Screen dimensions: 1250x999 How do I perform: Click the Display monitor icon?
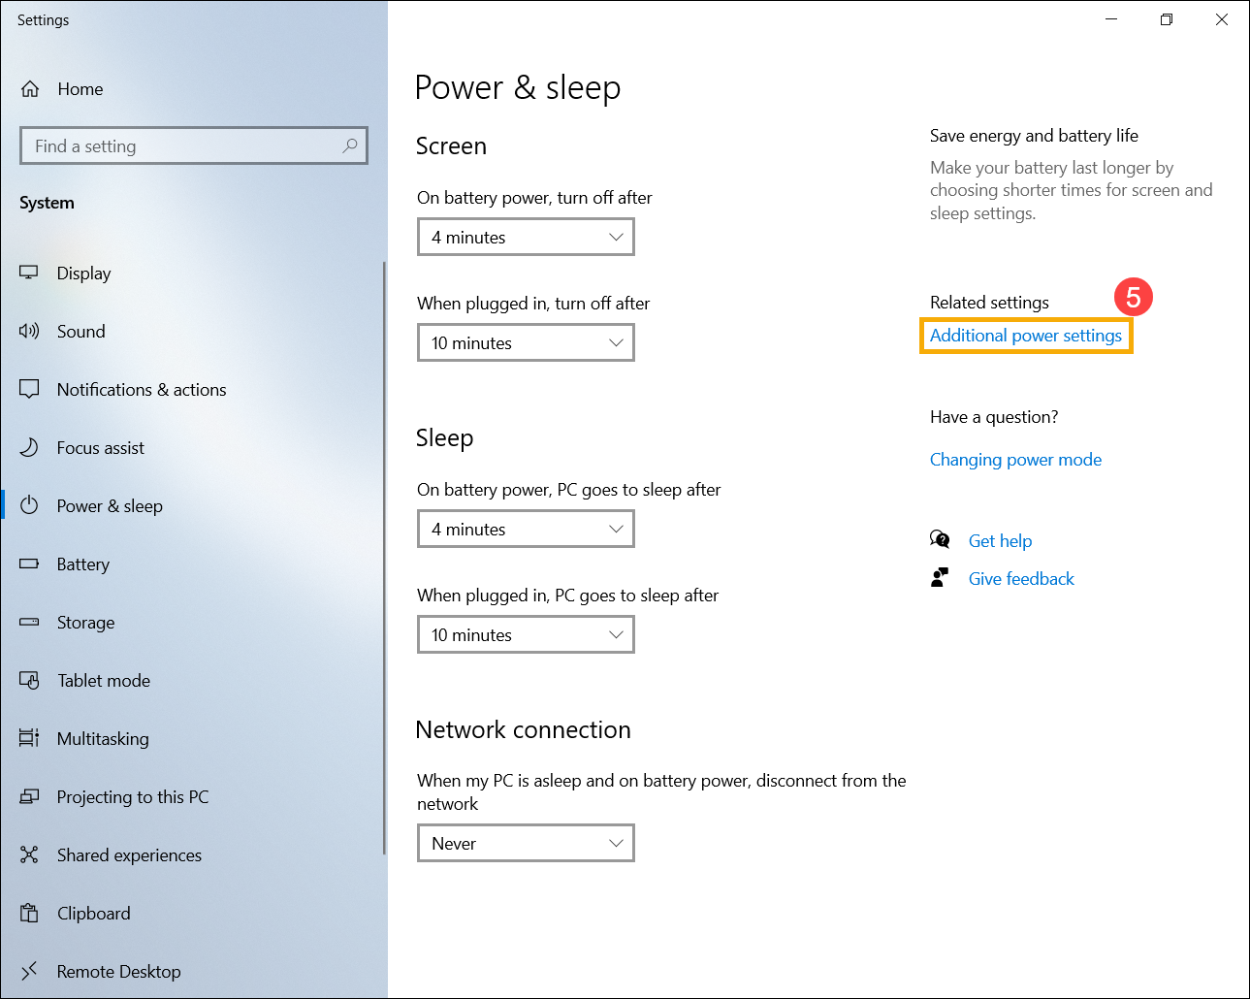29,273
